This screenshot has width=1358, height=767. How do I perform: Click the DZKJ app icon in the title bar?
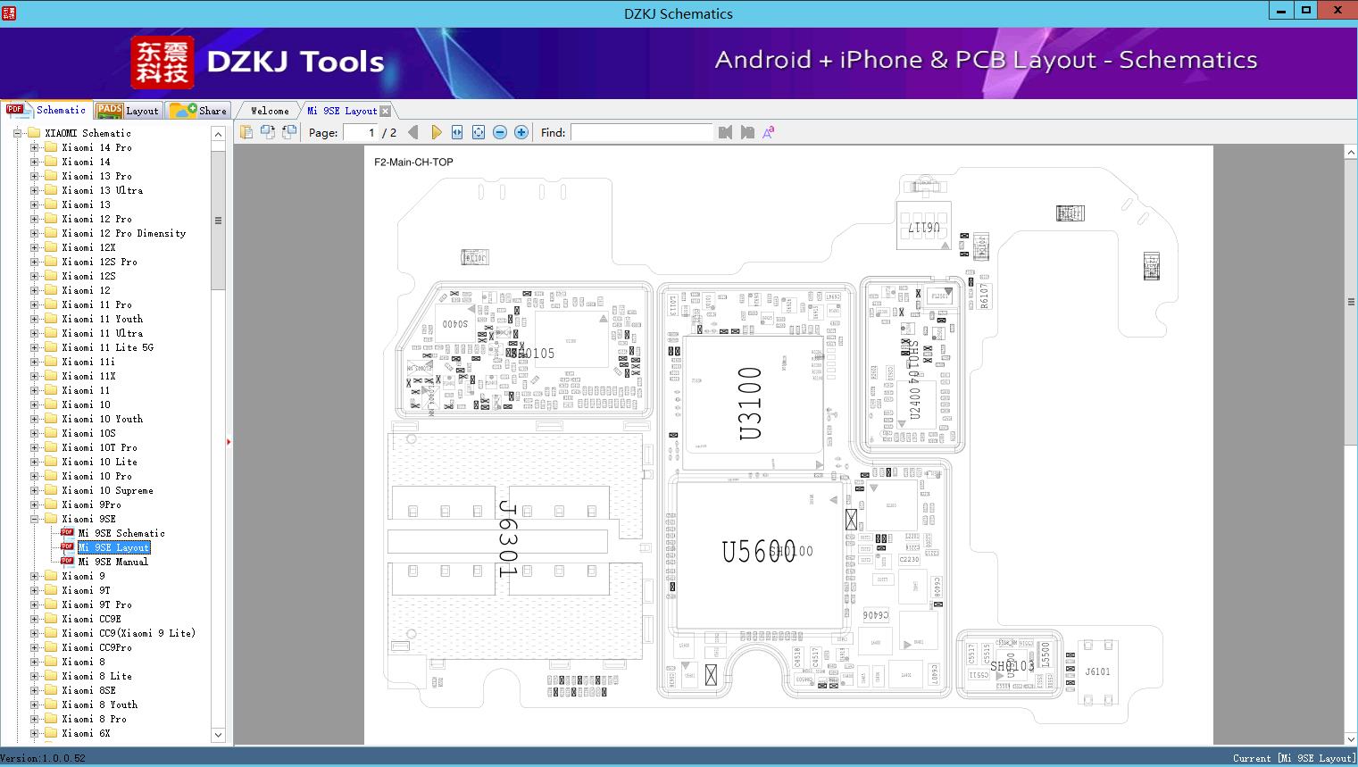(x=8, y=13)
